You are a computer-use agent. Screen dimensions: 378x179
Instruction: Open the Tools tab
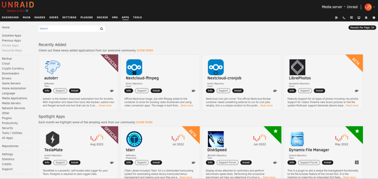click(137, 17)
